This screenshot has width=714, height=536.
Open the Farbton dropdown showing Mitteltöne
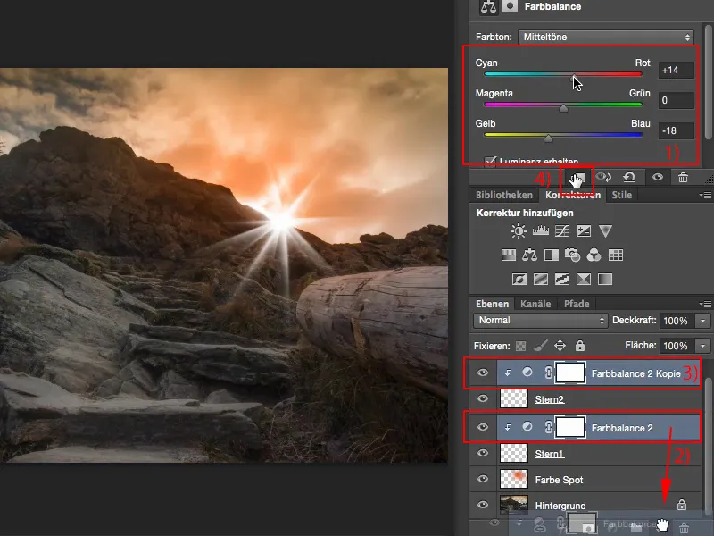(606, 37)
